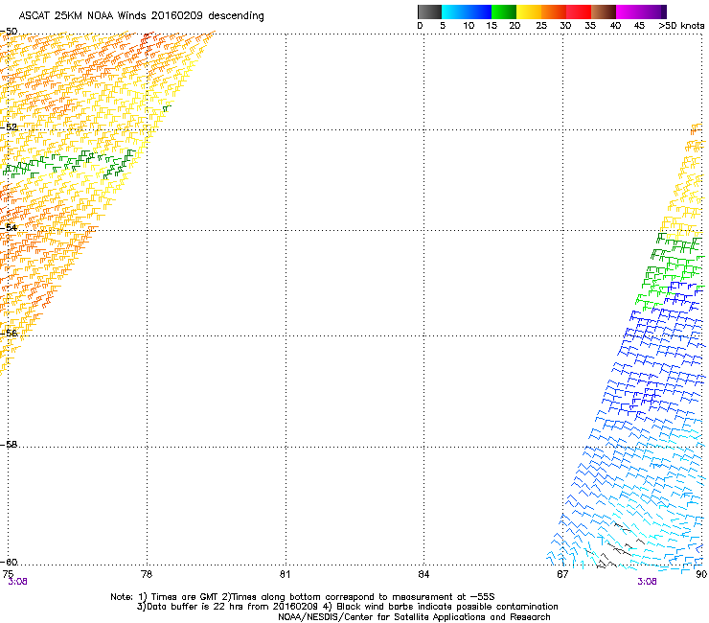The image size is (709, 623).
Task: Click the 87 longitude axis label
Action: click(x=562, y=574)
